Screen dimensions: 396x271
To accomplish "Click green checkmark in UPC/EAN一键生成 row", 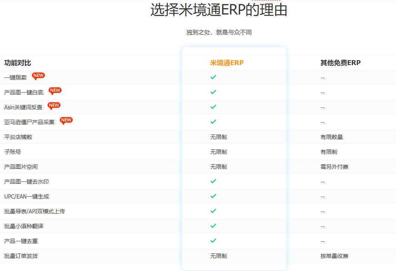I will [x=213, y=196].
